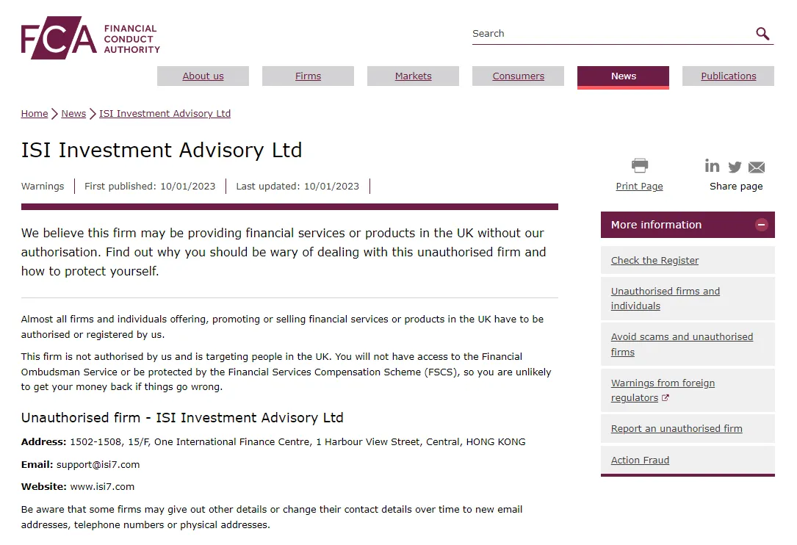Share page via LinkedIn icon
797x545 pixels.
(x=712, y=166)
